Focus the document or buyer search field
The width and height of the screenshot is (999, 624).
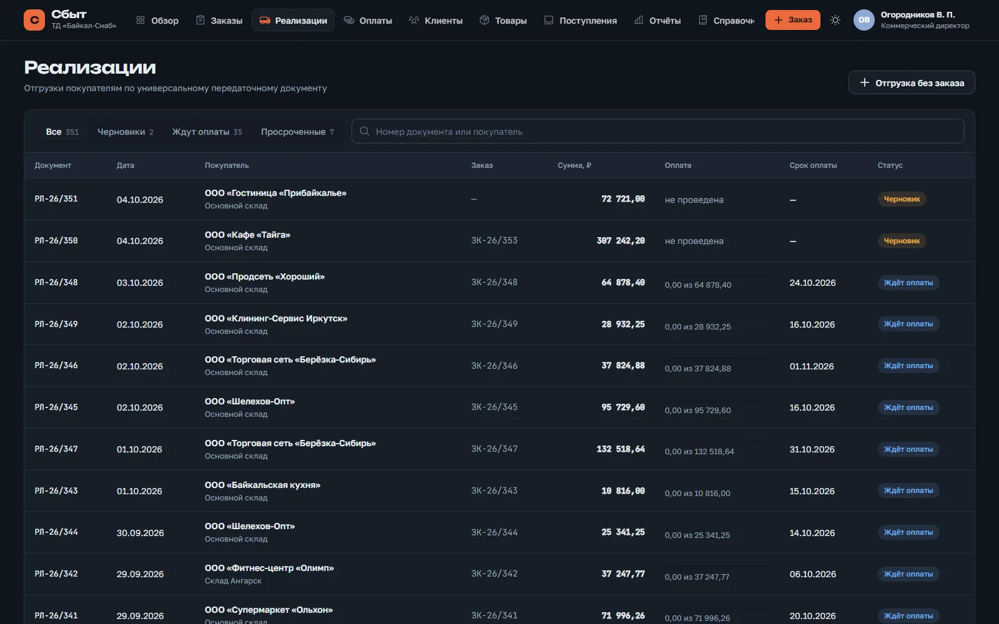658,132
